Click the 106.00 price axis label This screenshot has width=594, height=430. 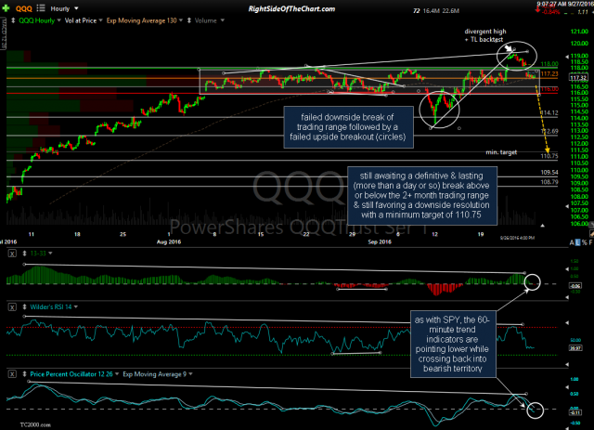tap(579, 224)
